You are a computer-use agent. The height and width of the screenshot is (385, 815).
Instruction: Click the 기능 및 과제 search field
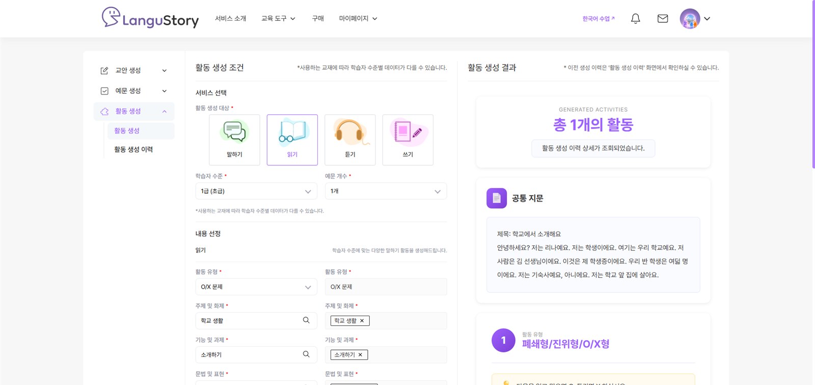(256, 355)
